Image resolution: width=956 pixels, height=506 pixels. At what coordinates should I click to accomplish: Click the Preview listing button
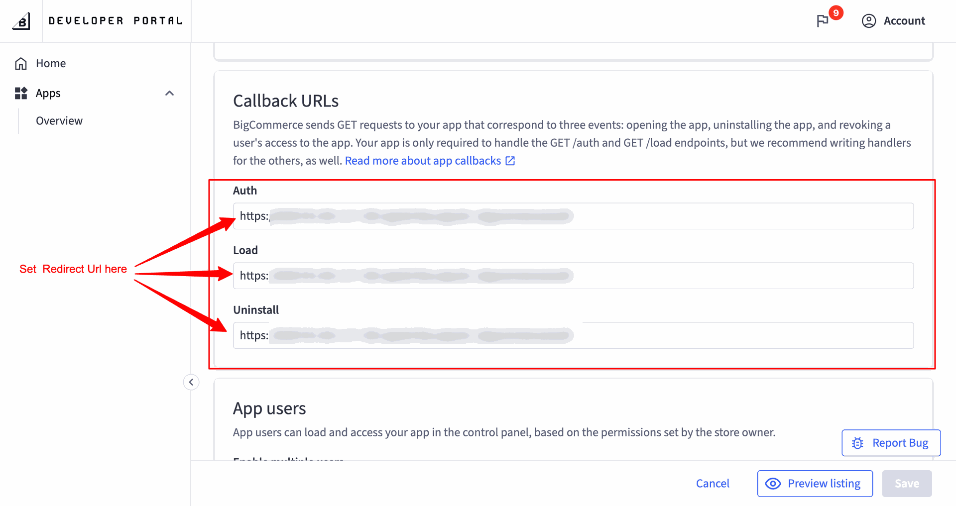[815, 484]
